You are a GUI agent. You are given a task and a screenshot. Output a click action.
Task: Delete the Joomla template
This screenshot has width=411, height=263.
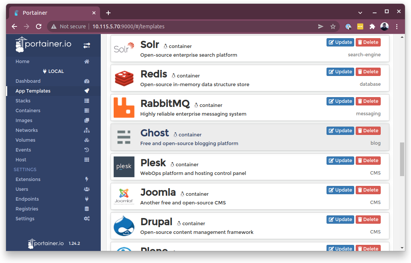[x=368, y=190]
